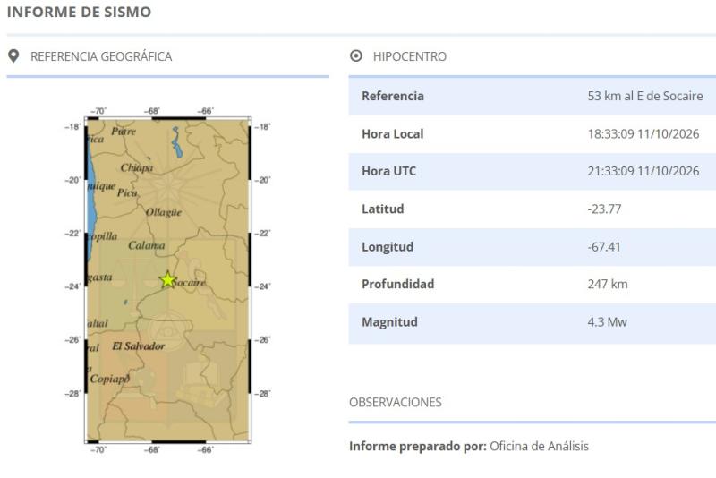
Task: Click the Hora Local label
Action: [x=393, y=133]
